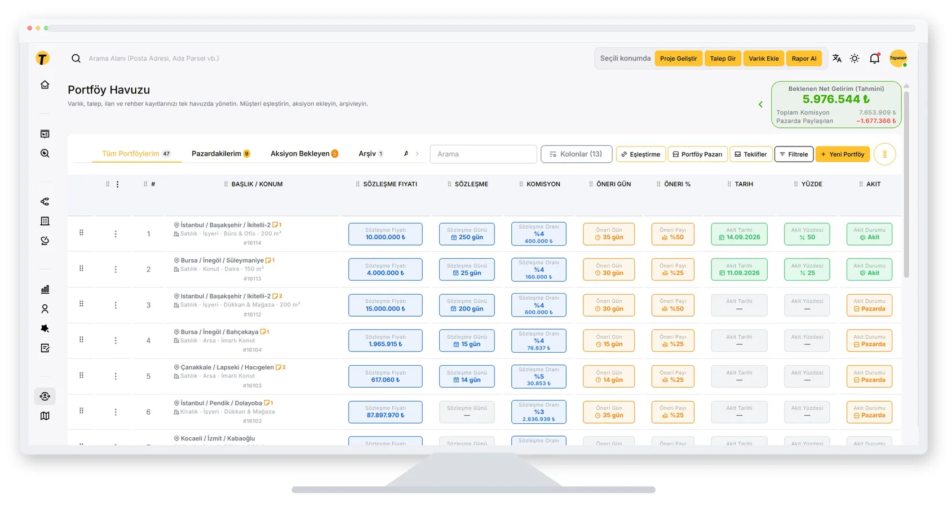Screen dimensions: 947x515
Task: Open the notifications bell
Action: pos(874,59)
